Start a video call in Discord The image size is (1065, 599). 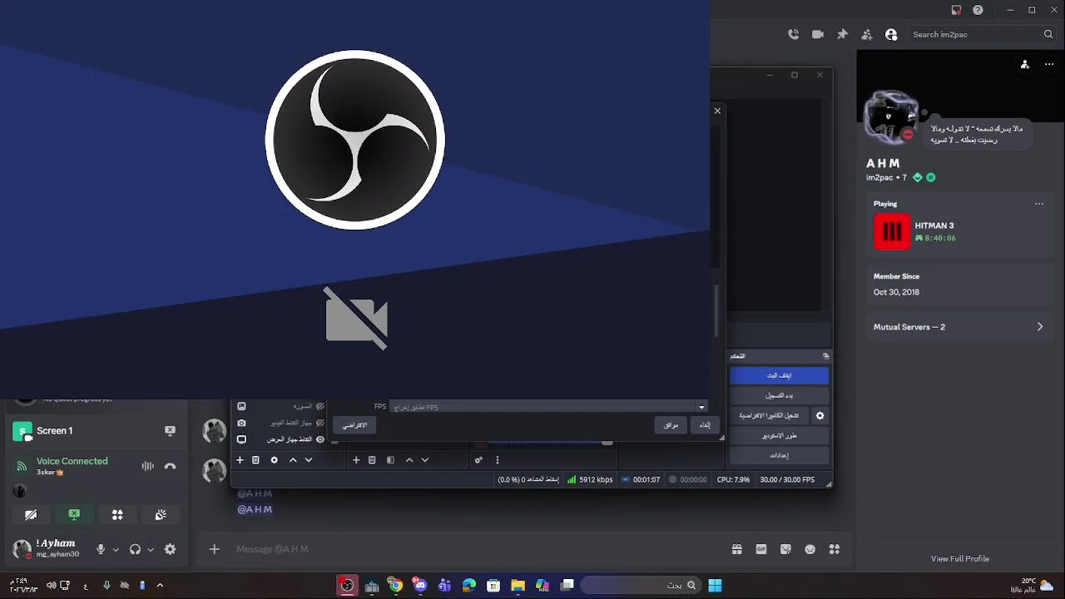point(818,34)
